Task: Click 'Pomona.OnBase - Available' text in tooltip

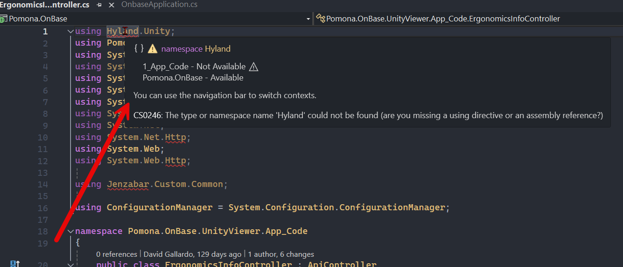Action: (193, 78)
